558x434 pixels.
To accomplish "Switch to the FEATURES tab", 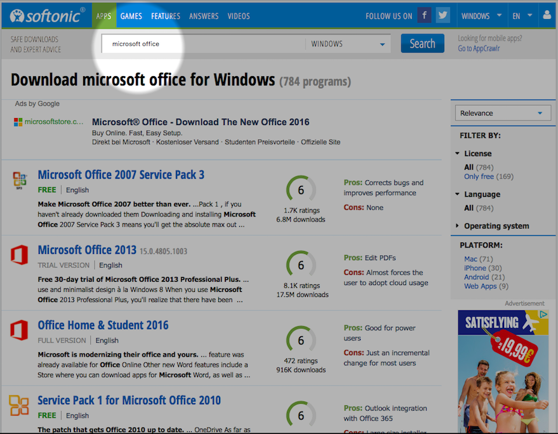I will coord(166,16).
